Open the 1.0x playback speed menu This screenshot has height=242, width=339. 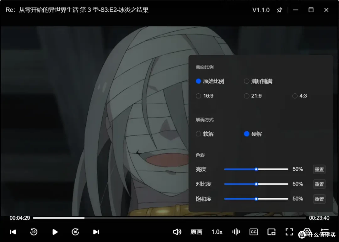(x=217, y=232)
